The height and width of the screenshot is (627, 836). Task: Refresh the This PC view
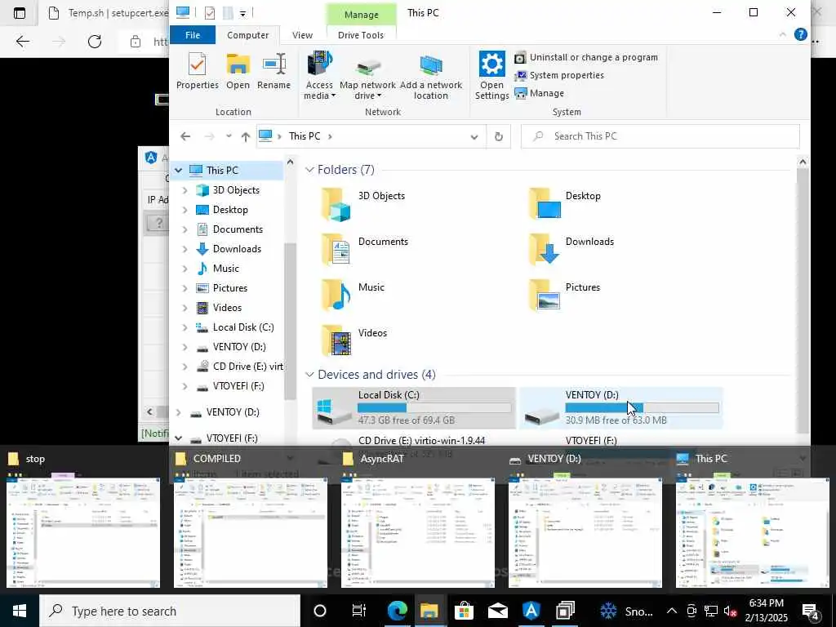pos(499,136)
